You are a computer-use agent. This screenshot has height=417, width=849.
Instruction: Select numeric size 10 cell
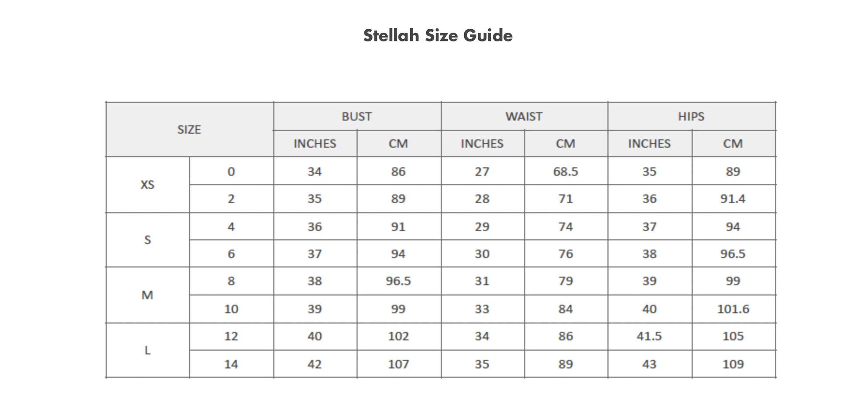coord(231,309)
